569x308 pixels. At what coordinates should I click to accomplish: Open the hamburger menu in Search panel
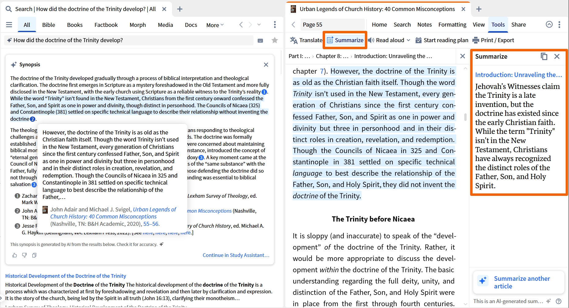point(9,25)
